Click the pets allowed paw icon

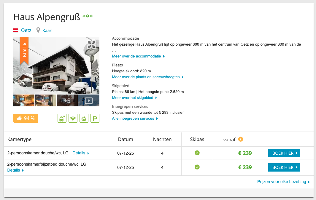pos(84,118)
